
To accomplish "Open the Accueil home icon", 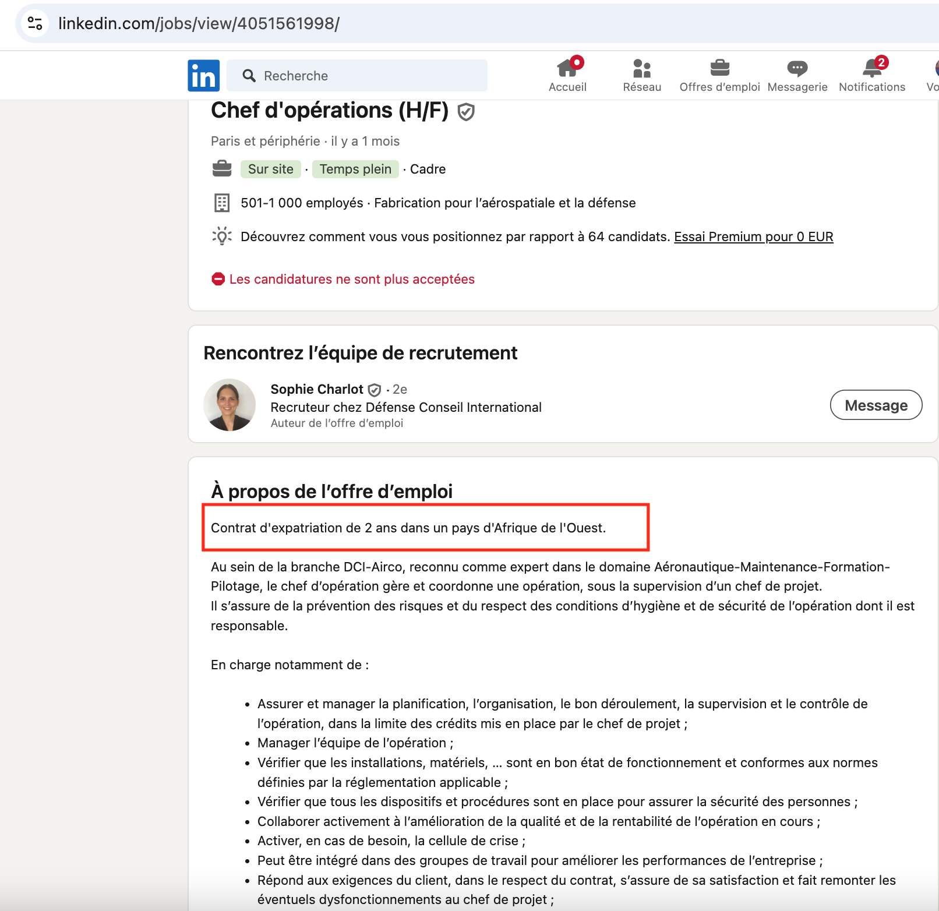I will point(567,69).
